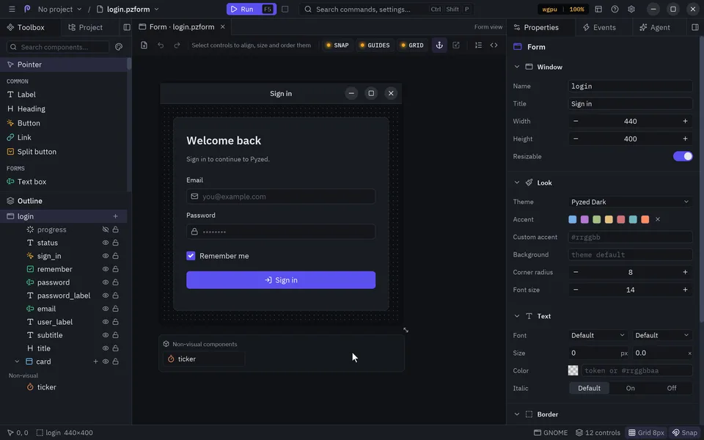Image resolution: width=704 pixels, height=440 pixels.
Task: Open the hamburger main menu
Action: tap(12, 9)
